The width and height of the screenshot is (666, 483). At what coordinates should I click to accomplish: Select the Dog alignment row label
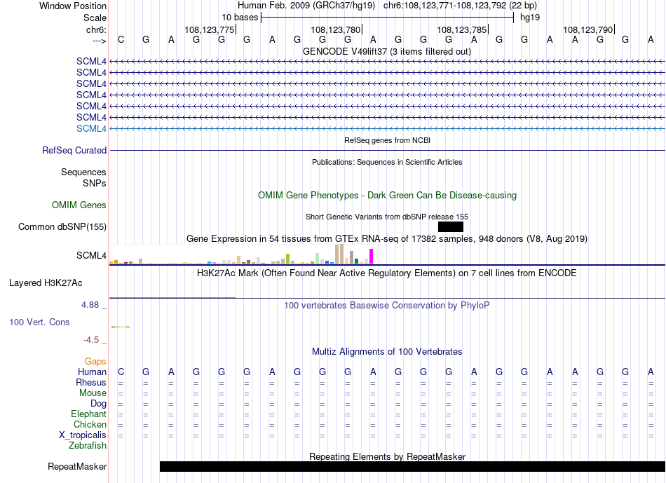click(x=98, y=404)
